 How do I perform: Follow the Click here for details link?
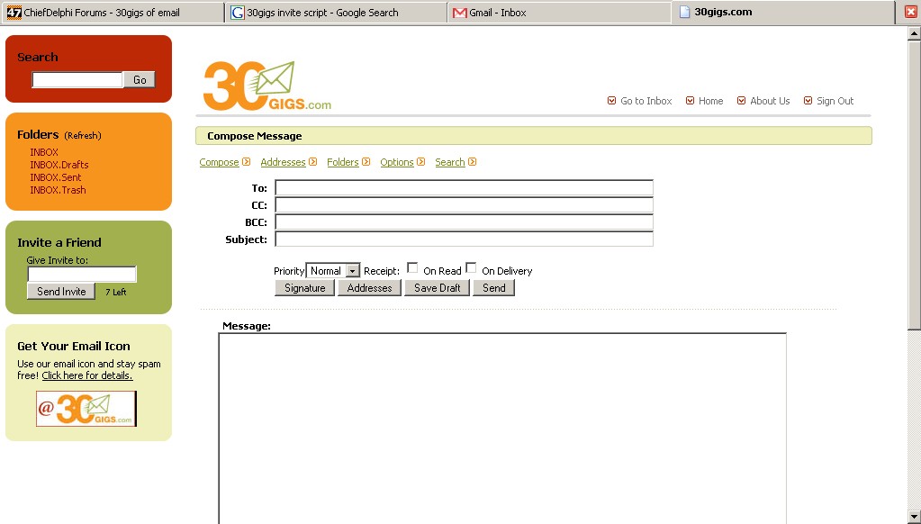(x=87, y=376)
